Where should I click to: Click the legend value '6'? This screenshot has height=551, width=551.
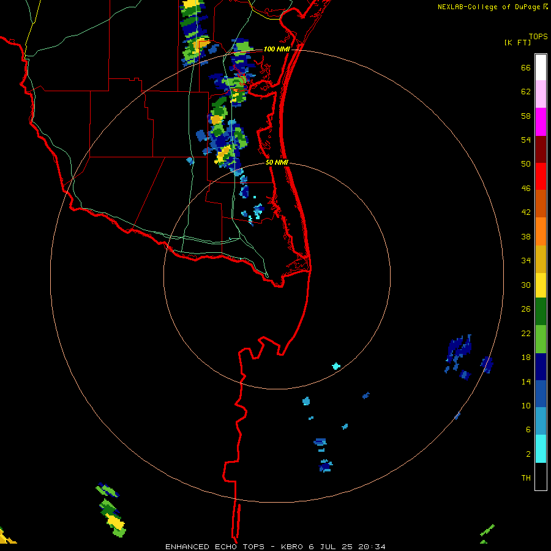(528, 430)
